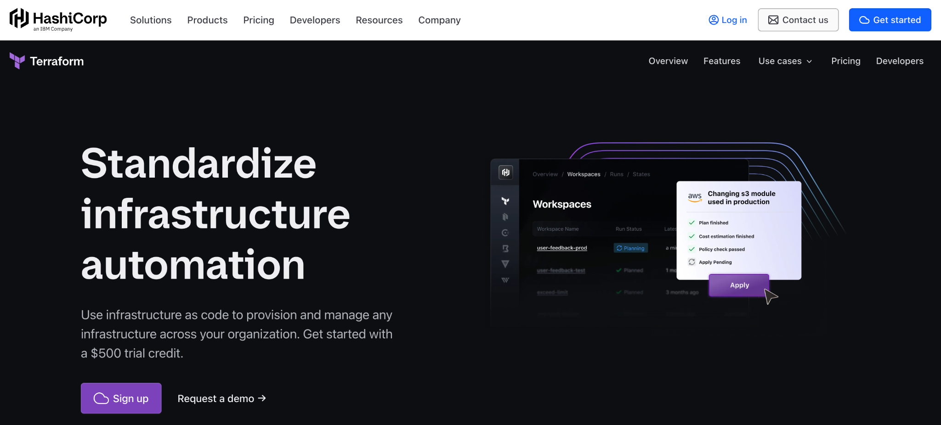The height and width of the screenshot is (425, 941).
Task: Click the Waypoint icon in mock sidebar
Action: pyautogui.click(x=505, y=280)
